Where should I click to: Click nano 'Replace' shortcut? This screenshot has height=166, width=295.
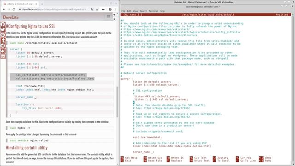click(174, 161)
